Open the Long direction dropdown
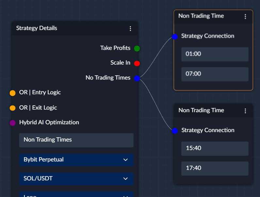Image resolution: width=260 pixels, height=197 pixels. click(x=76, y=194)
